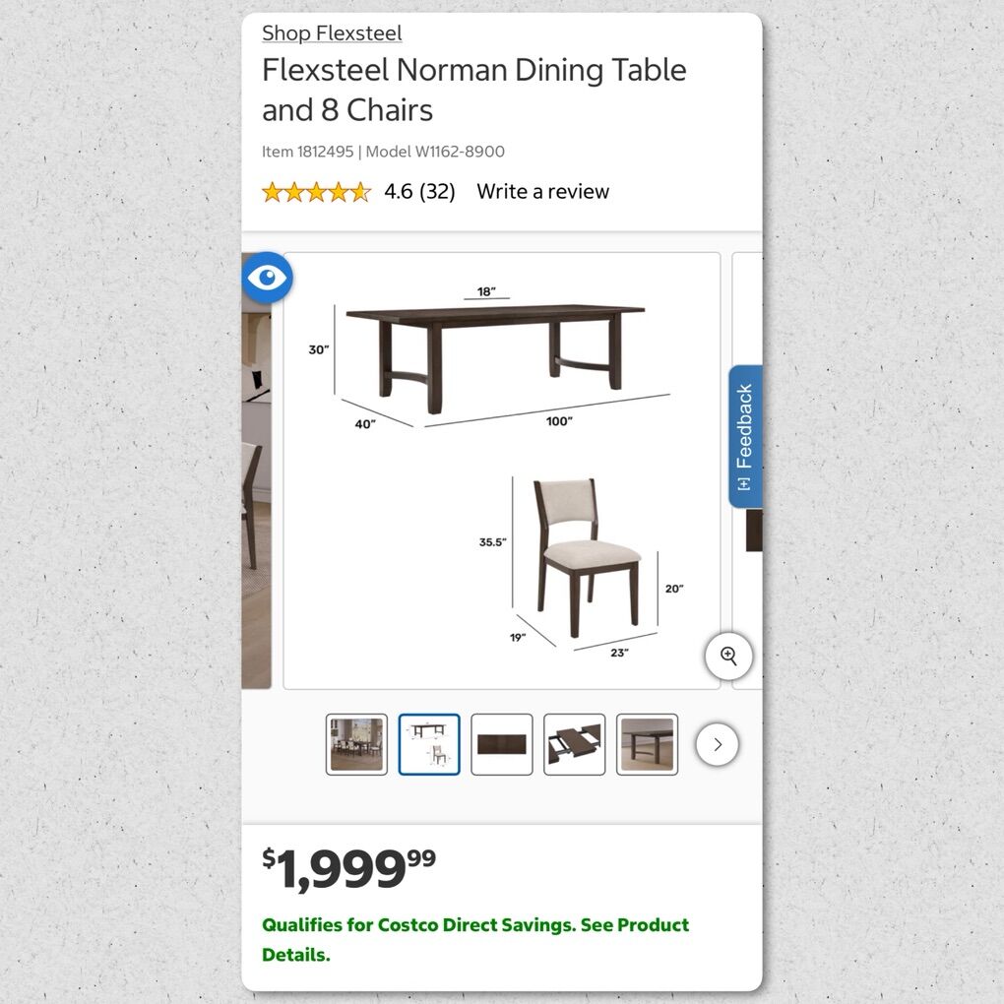Click Write a review
1004x1004 pixels.
(x=543, y=192)
